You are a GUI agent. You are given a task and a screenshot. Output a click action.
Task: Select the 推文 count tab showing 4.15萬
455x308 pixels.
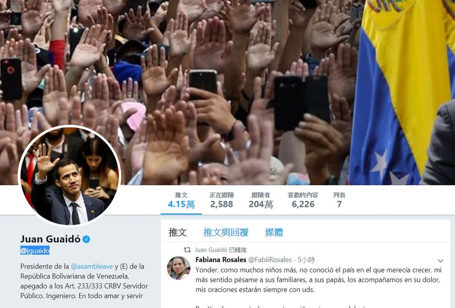(x=181, y=200)
